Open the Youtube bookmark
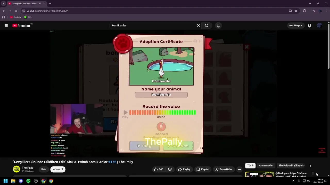The width and height of the screenshot is (330, 185). click(15, 17)
